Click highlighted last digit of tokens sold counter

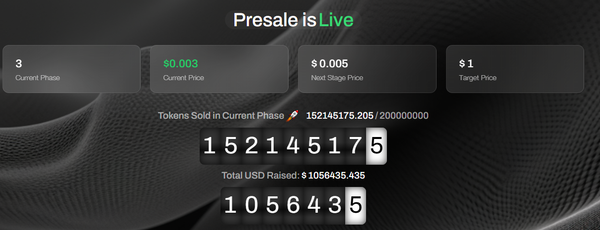(376, 146)
